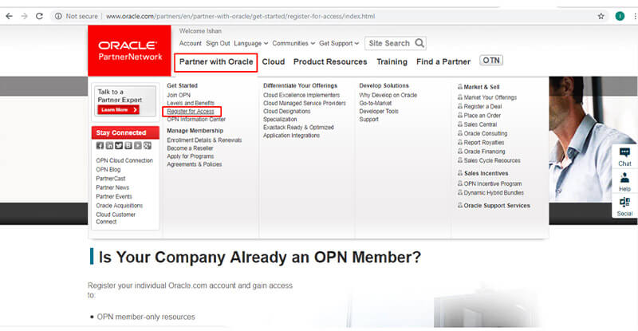Open Agreements & Policies link
This screenshot has width=638, height=331.
tap(194, 164)
